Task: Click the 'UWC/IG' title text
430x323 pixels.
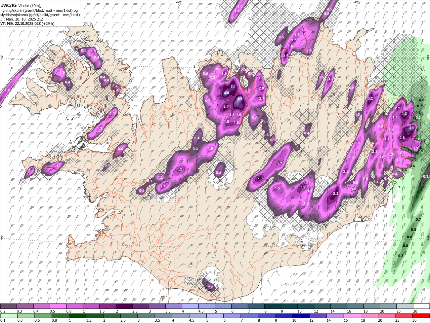Action: point(8,6)
